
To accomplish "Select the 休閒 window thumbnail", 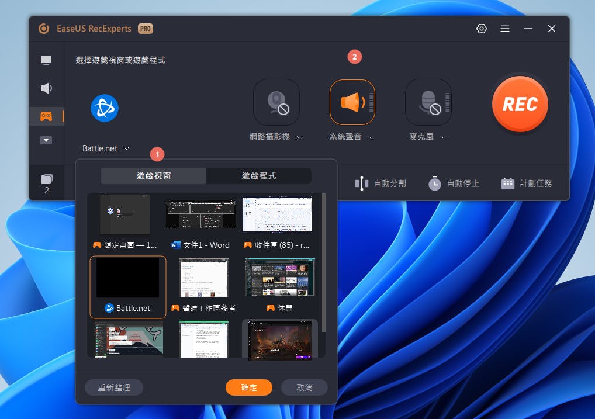I will (x=280, y=278).
